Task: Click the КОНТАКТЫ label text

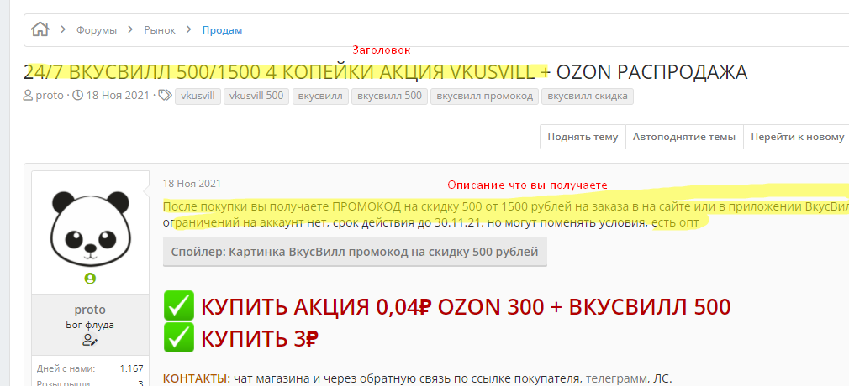Action: tap(197, 378)
